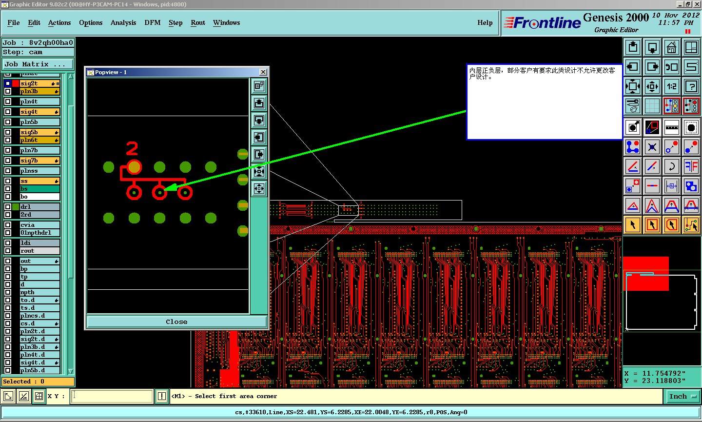This screenshot has width=702, height=422.
Task: Click the pan left icon in right toolbar
Action: 633,67
